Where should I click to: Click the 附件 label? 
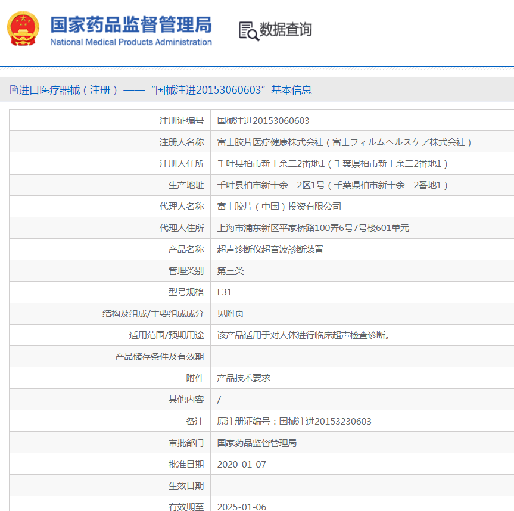coord(195,378)
